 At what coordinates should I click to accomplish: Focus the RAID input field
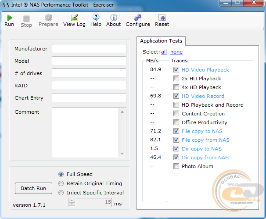89,85
